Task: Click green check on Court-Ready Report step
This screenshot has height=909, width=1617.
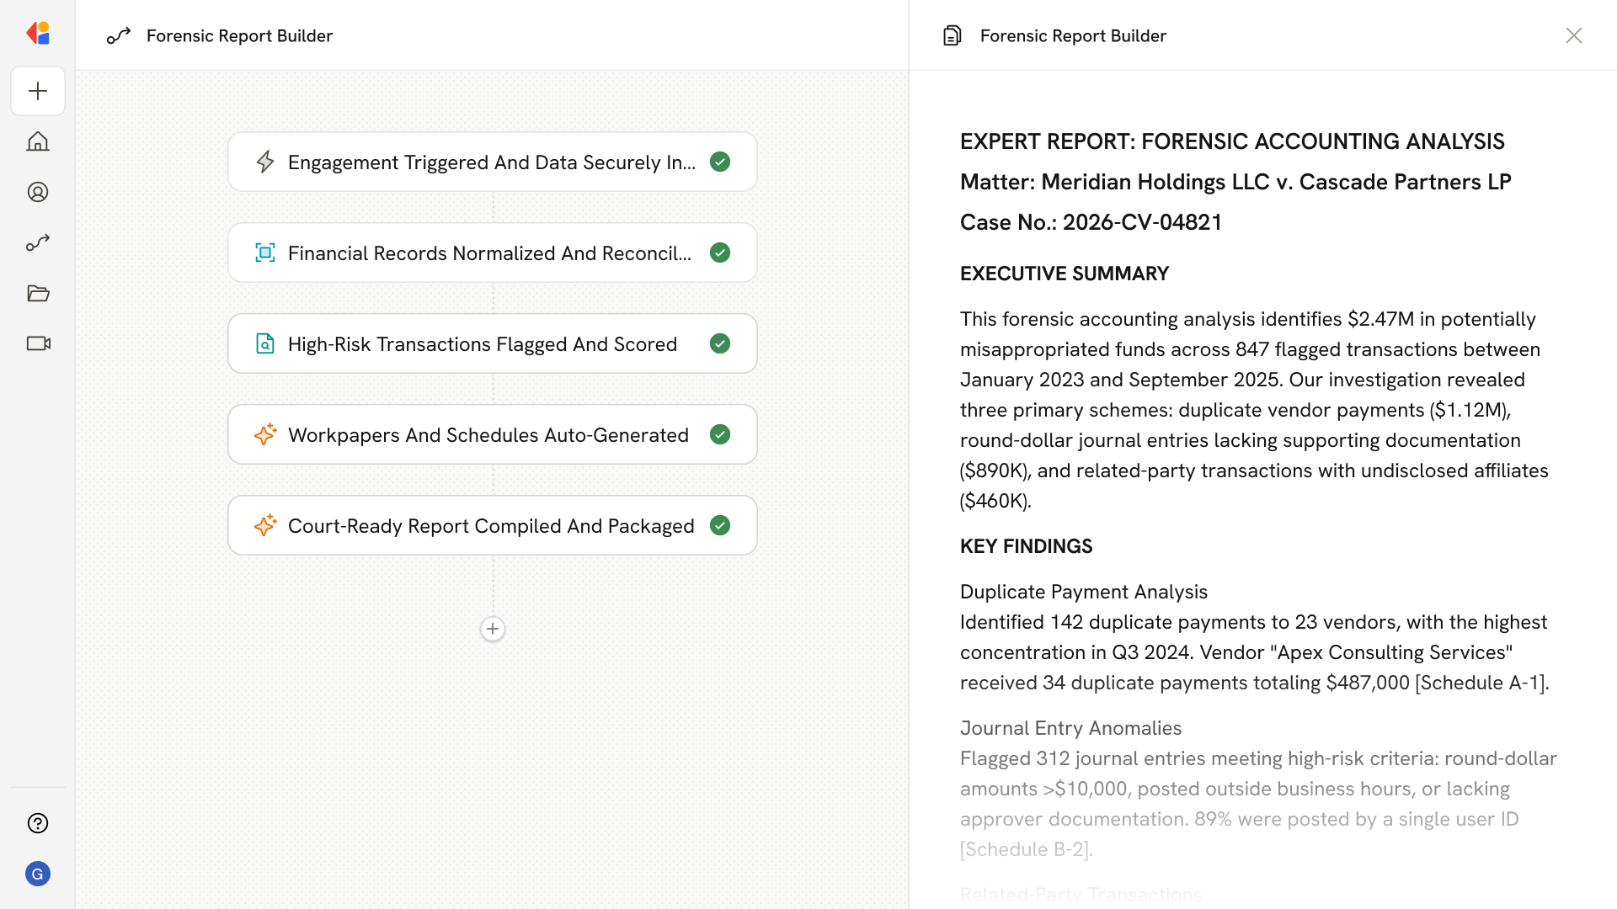Action: pos(720,525)
